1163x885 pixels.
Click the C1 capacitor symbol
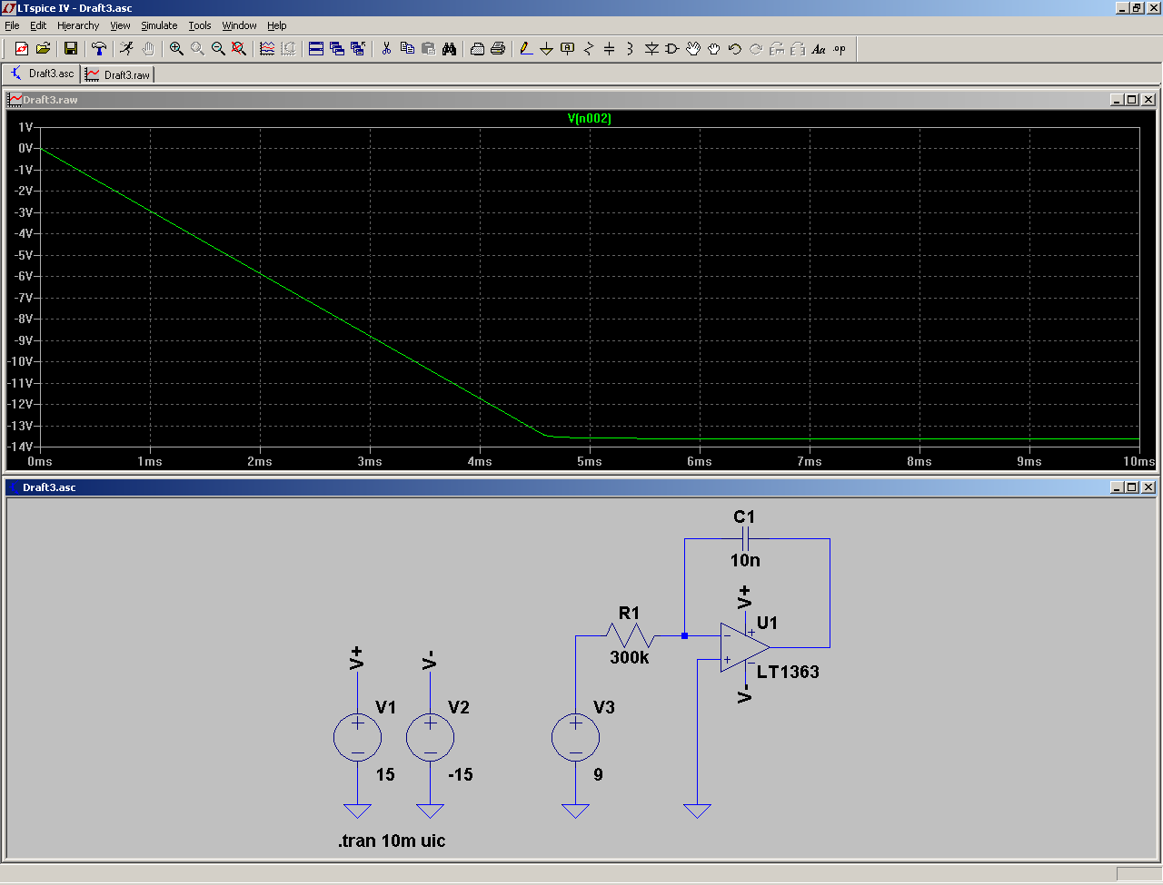click(745, 539)
